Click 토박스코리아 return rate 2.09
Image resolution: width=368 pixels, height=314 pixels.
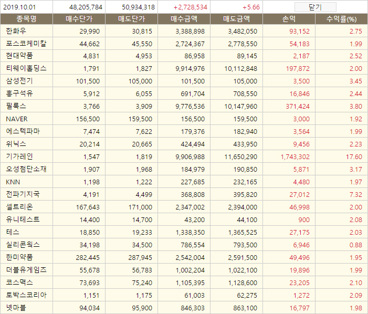coord(356,296)
